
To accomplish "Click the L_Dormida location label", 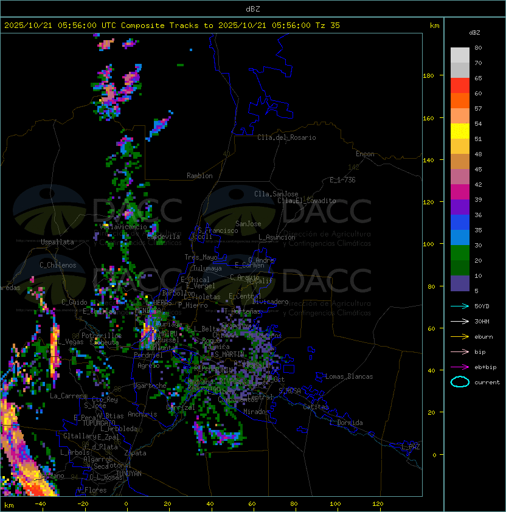I will click(x=346, y=423).
